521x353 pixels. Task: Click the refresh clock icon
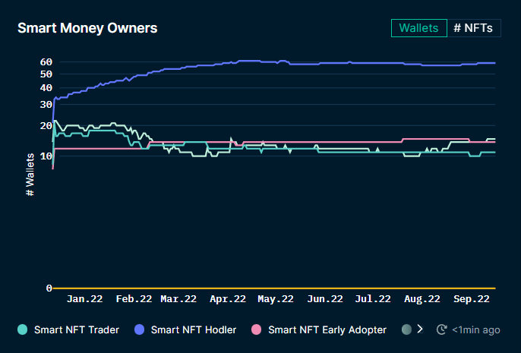pyautogui.click(x=441, y=329)
